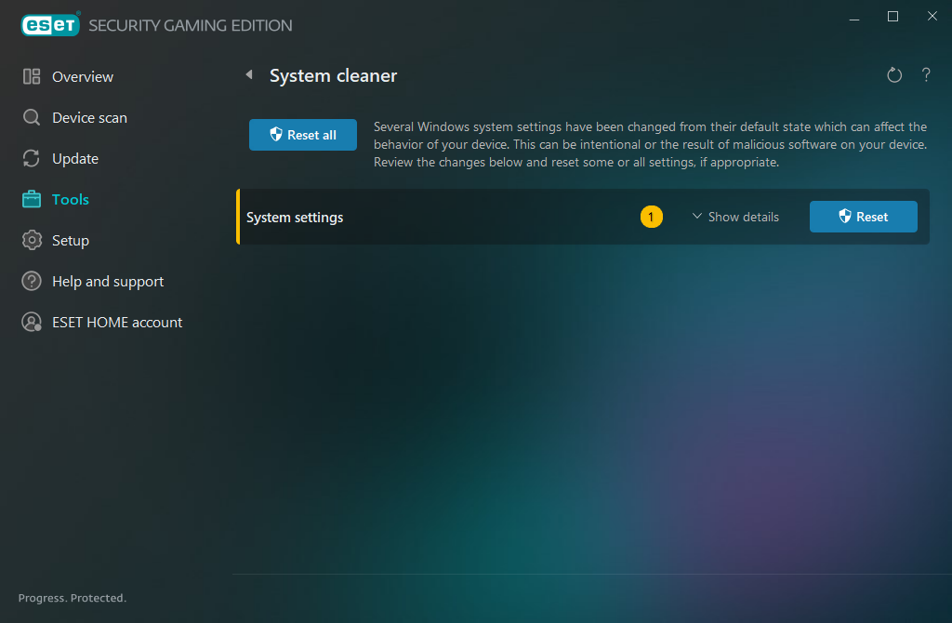The image size is (952, 623).
Task: Click the ESET HOME account person icon
Action: pyautogui.click(x=32, y=322)
